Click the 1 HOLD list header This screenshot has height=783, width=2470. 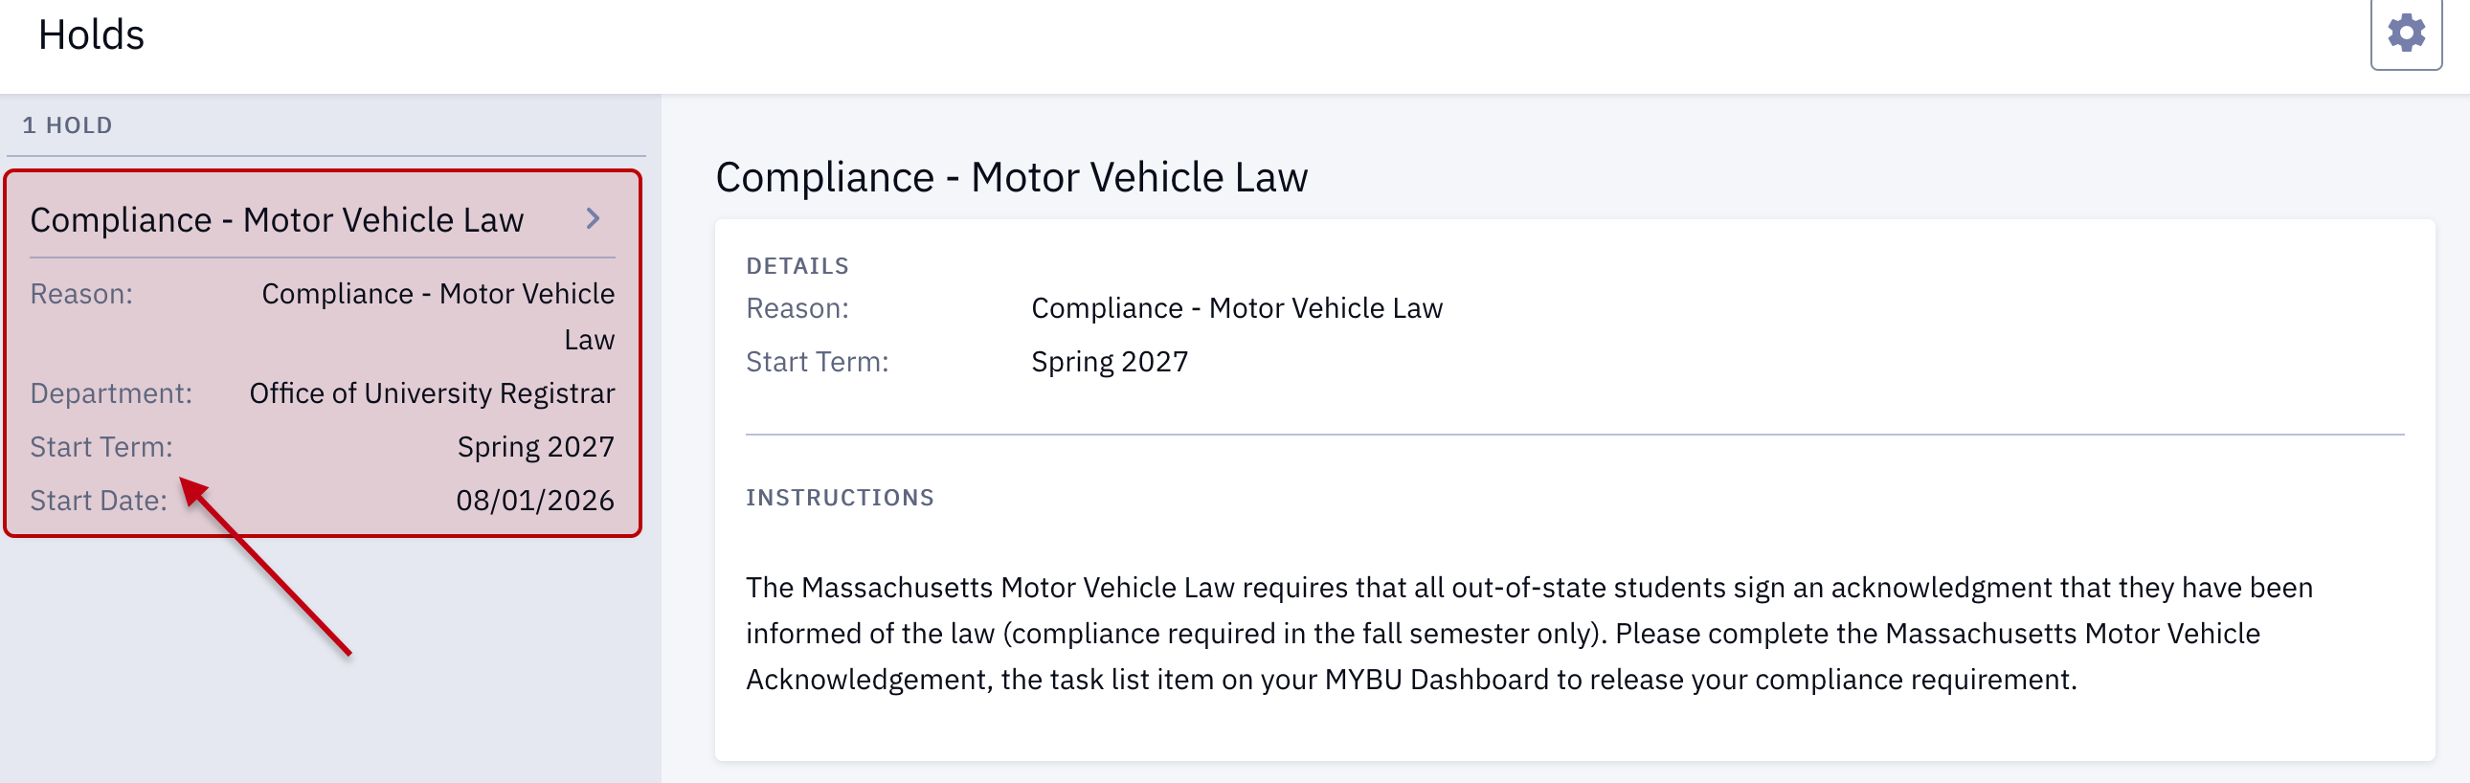coord(67,125)
